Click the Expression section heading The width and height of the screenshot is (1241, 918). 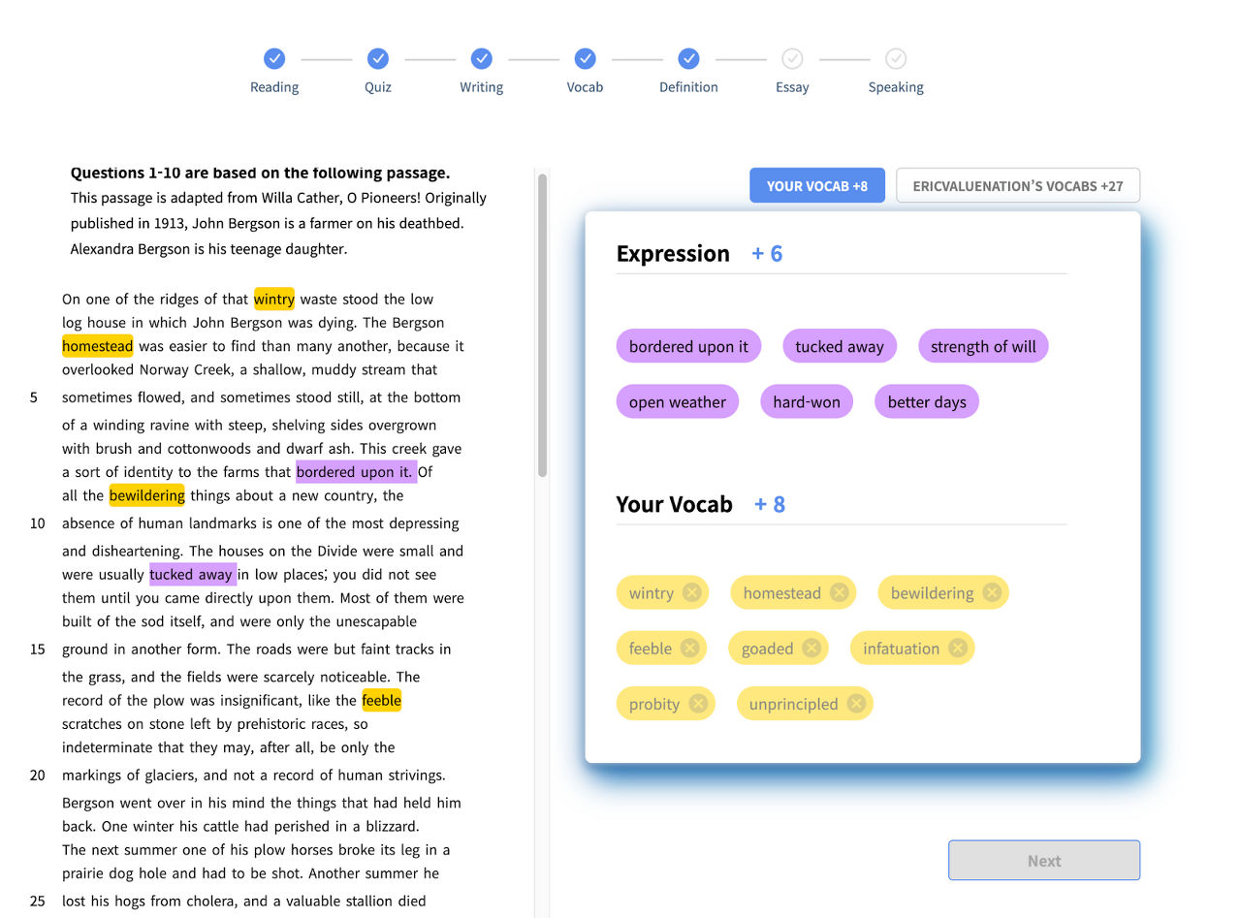tap(673, 254)
